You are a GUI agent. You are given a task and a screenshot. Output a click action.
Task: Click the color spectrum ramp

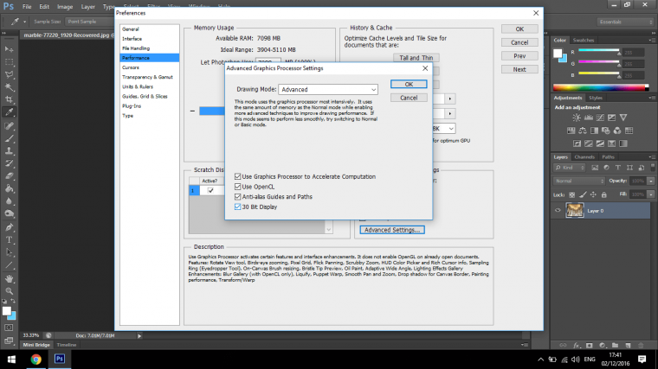(x=601, y=87)
